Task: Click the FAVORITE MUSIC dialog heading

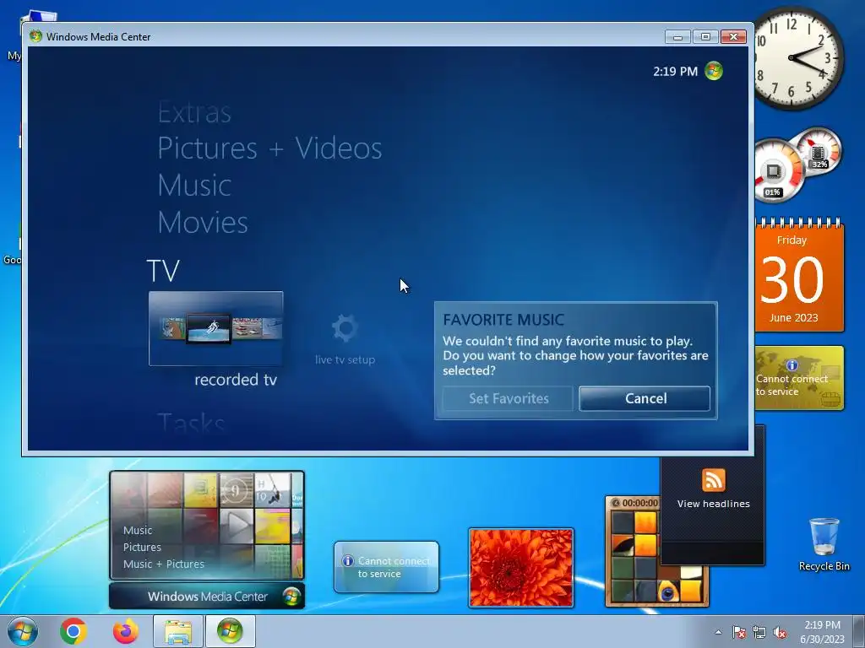Action: coord(503,320)
